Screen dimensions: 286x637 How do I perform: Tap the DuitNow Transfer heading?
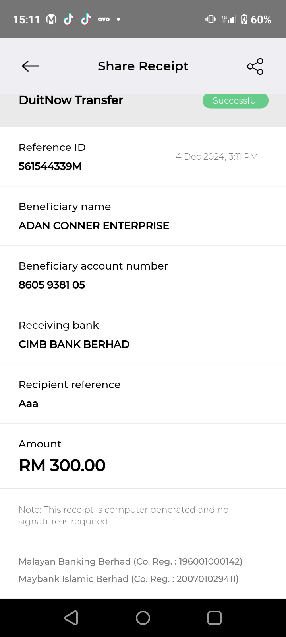pos(71,100)
